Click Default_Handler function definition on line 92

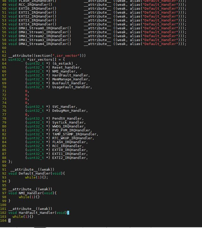pyautogui.click(x=34, y=173)
